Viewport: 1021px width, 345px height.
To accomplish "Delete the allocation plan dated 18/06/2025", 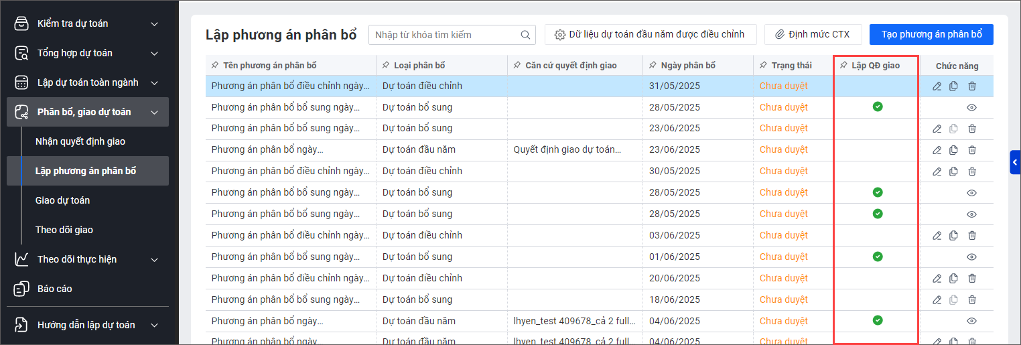I will click(972, 300).
